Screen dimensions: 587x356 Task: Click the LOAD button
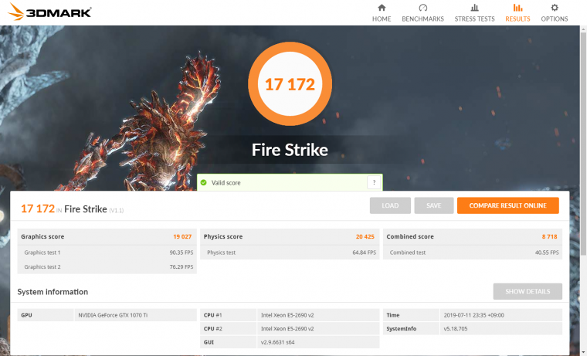tap(390, 205)
